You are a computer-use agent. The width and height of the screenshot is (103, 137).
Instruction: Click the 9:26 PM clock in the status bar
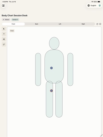[5, 2]
